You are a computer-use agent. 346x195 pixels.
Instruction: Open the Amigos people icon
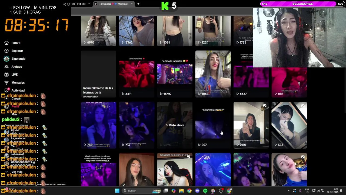[x=6, y=67]
